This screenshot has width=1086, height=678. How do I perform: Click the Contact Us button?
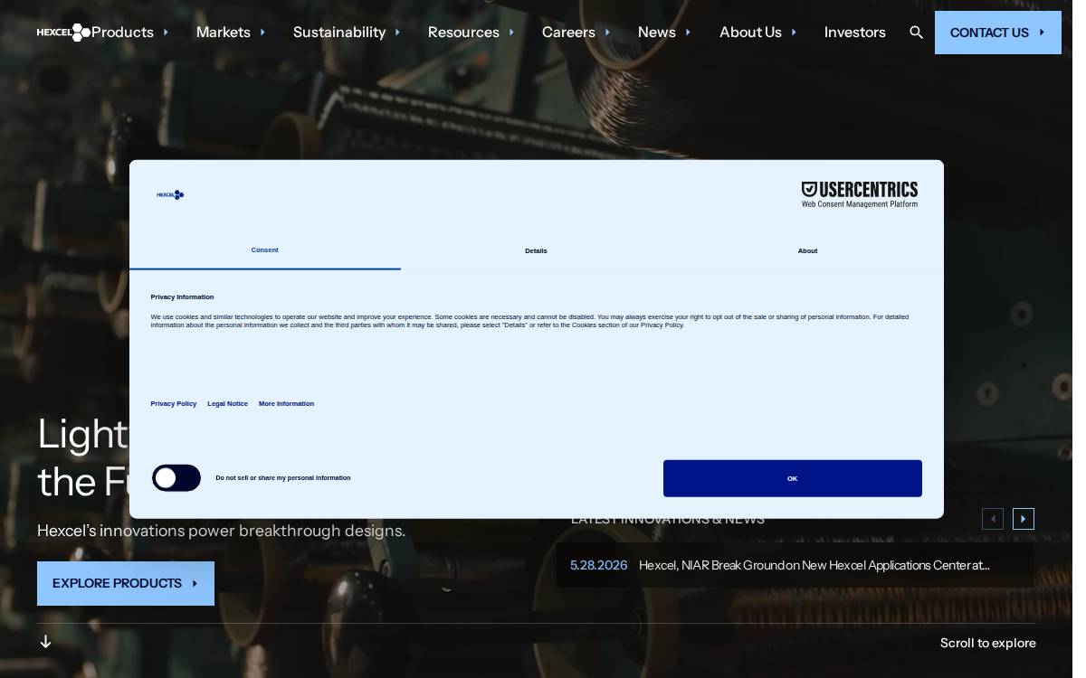998,33
